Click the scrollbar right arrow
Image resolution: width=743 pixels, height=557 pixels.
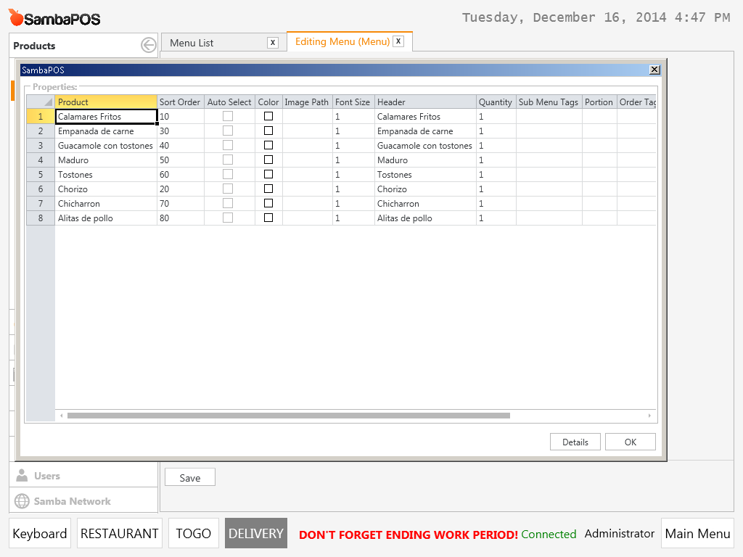(x=649, y=416)
